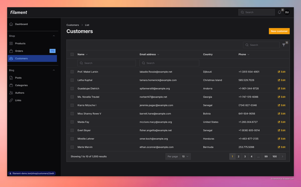Click edit pencil icon for Mireille Lehner
The image size is (301, 187).
pos(279,139)
